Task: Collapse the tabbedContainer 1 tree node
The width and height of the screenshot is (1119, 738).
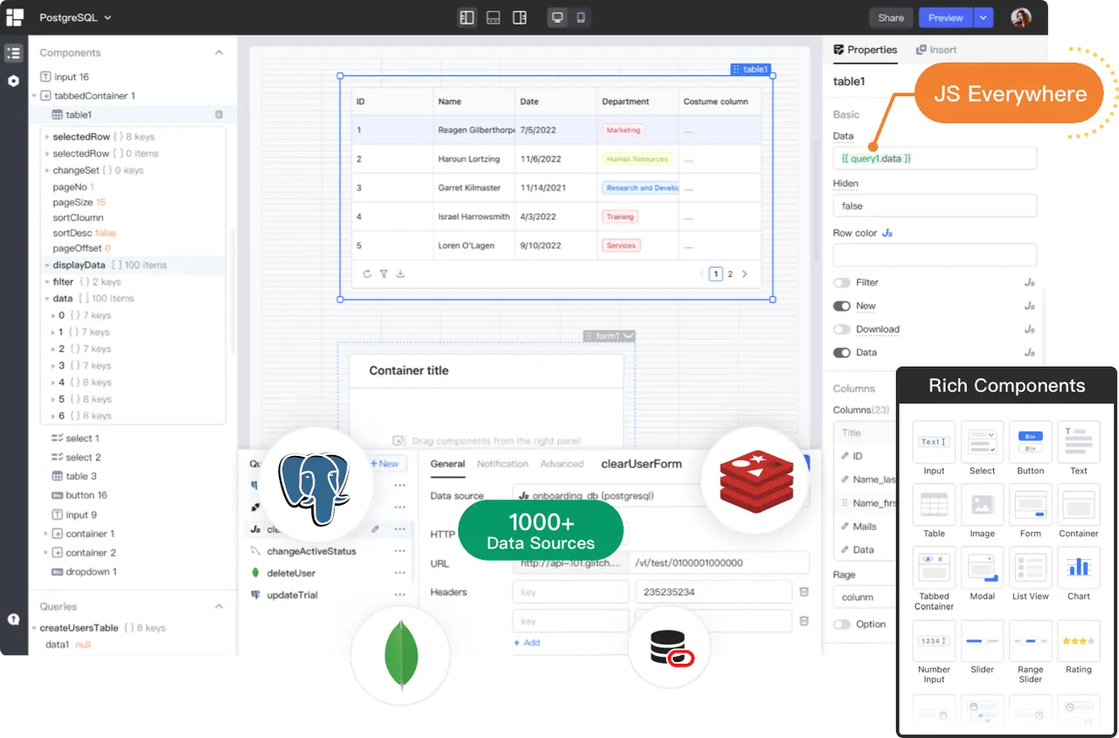Action: 34,96
